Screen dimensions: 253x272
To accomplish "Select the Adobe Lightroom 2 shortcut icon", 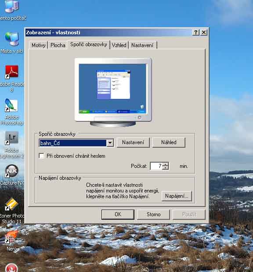I will (x=11, y=138).
